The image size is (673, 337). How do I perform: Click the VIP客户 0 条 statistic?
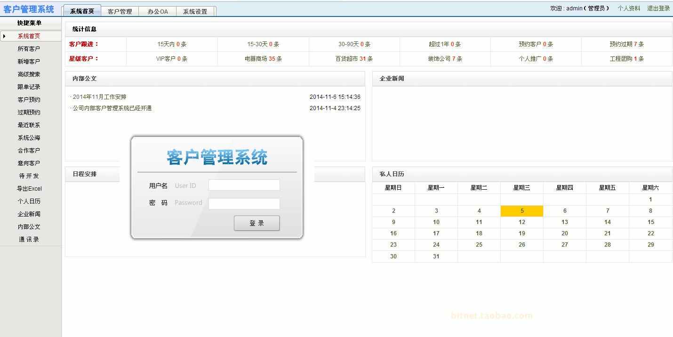(172, 59)
